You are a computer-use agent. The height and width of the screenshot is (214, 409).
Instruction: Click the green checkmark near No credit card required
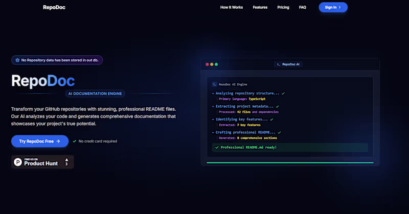(75, 141)
